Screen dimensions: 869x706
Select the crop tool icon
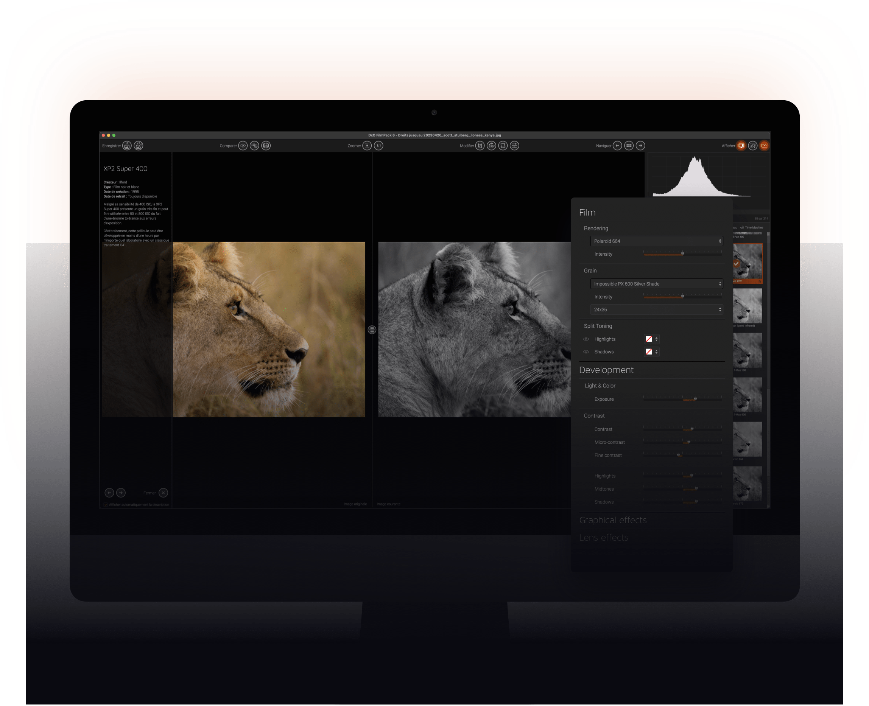[x=480, y=146]
